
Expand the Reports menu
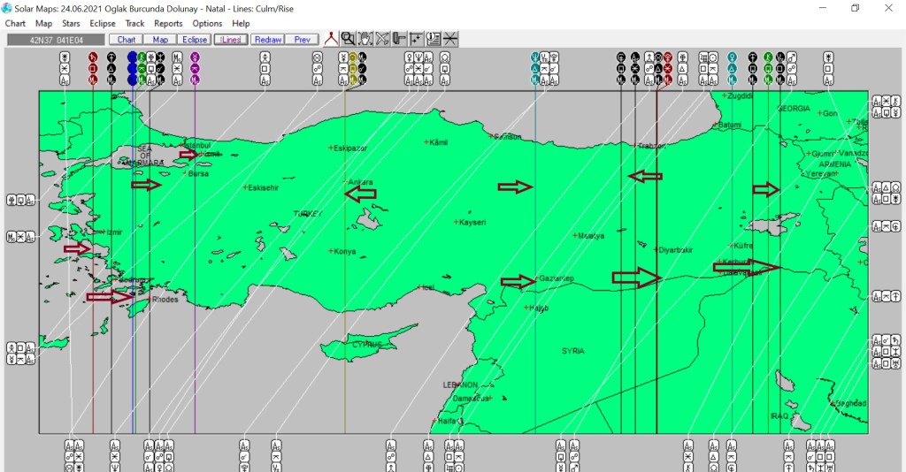coord(168,23)
